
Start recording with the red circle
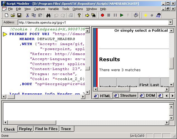tap(102, 15)
